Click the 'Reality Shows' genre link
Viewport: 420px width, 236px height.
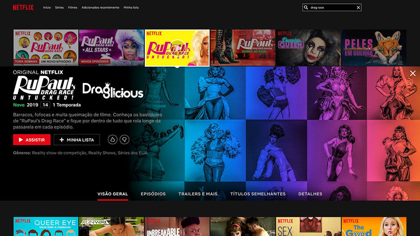tap(102, 153)
